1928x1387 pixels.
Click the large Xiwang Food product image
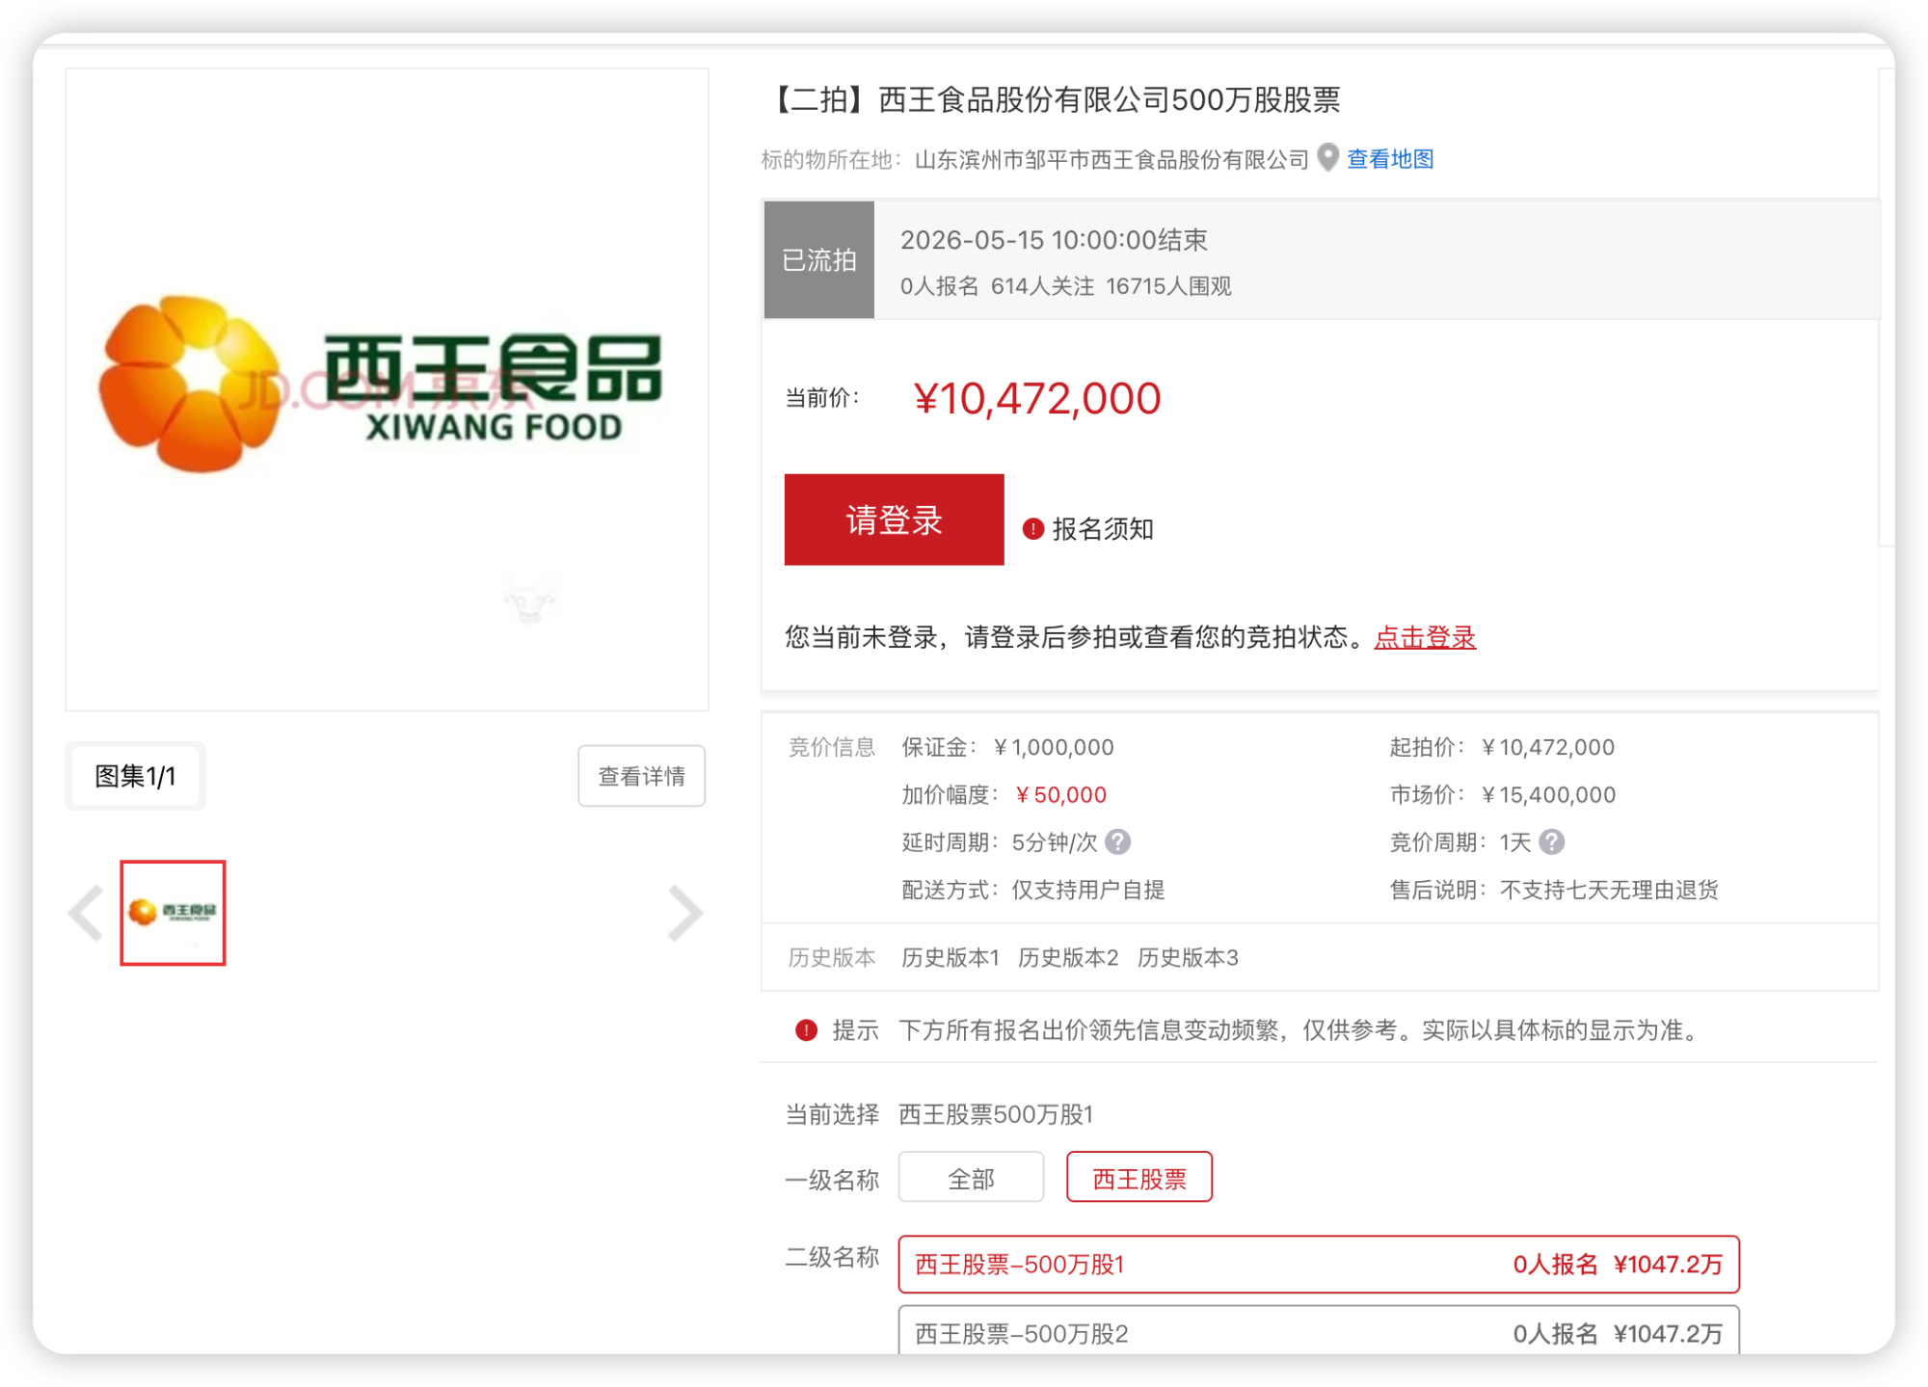pyautogui.click(x=387, y=389)
